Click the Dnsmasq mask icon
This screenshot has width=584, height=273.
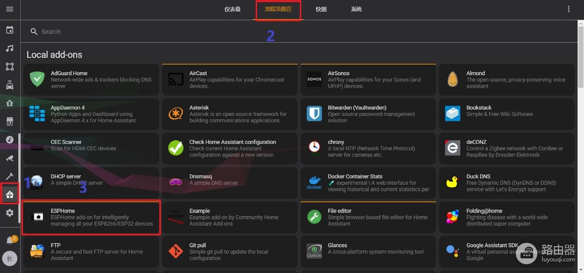pos(176,182)
